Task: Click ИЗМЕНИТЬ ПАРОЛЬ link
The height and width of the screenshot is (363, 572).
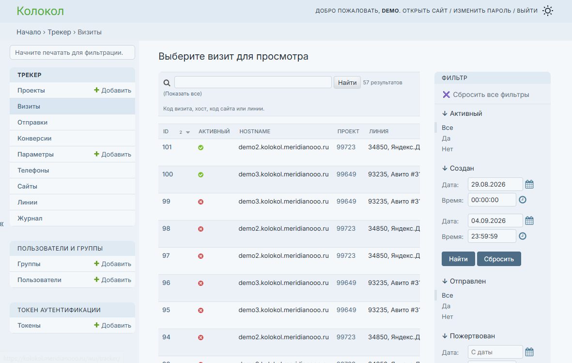Action: (x=482, y=11)
